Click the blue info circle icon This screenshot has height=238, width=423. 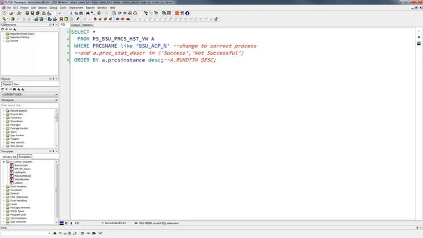click(187, 13)
